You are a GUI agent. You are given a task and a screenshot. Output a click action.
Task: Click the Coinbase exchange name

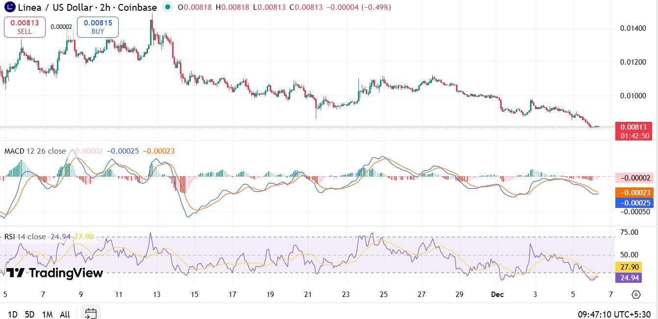click(x=138, y=7)
